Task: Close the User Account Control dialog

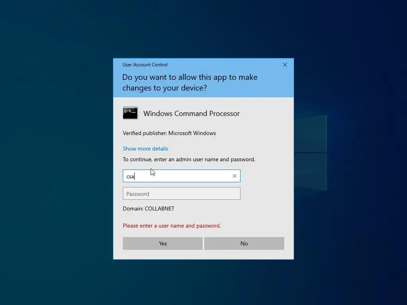Action: [285, 65]
